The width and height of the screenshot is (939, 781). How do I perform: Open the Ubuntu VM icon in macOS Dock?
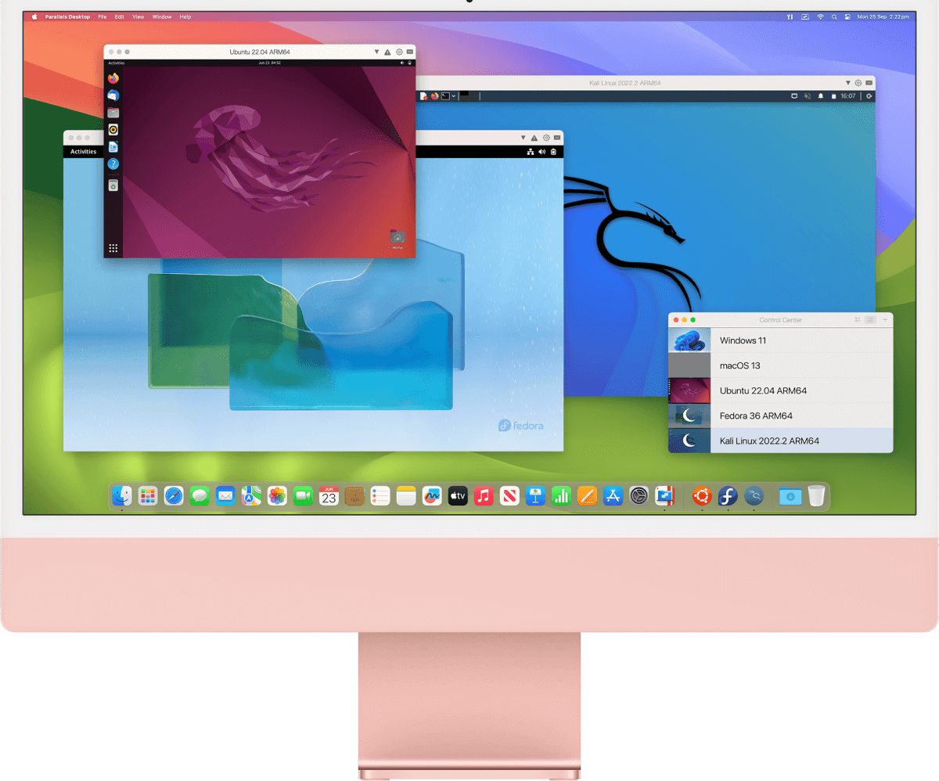coord(702,495)
